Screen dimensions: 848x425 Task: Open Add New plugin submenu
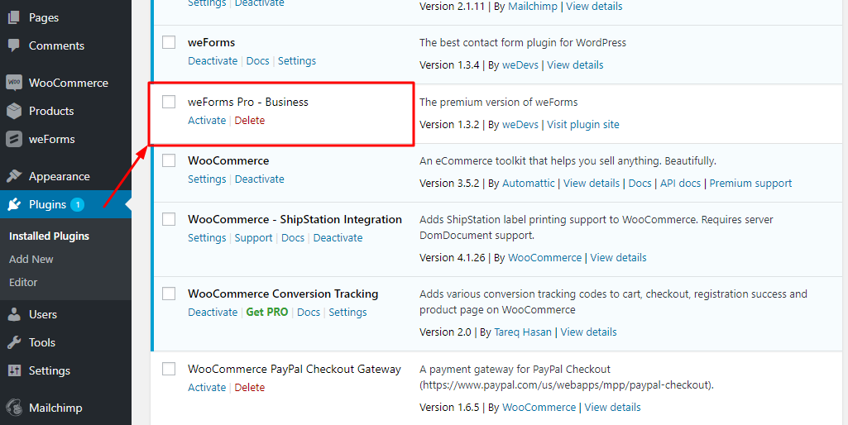(31, 259)
